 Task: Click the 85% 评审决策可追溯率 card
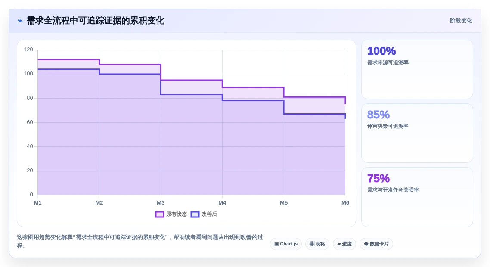417,133
